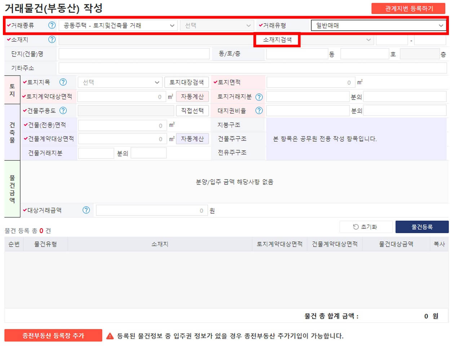The height and width of the screenshot is (346, 455).
Task: Click the 건물주용도 help icon
Action: click(63, 111)
